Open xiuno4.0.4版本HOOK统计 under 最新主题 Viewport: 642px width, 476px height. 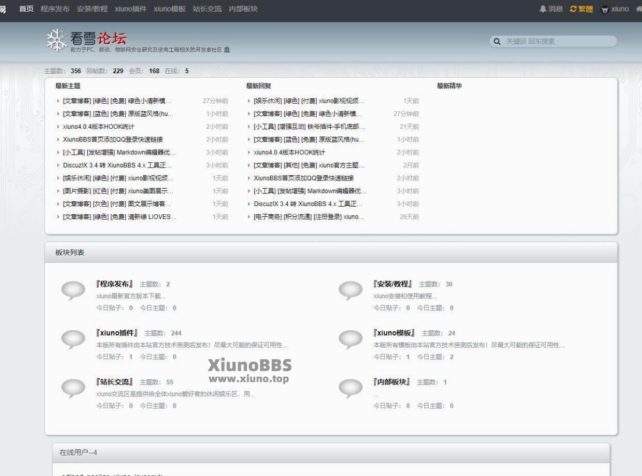[98, 127]
